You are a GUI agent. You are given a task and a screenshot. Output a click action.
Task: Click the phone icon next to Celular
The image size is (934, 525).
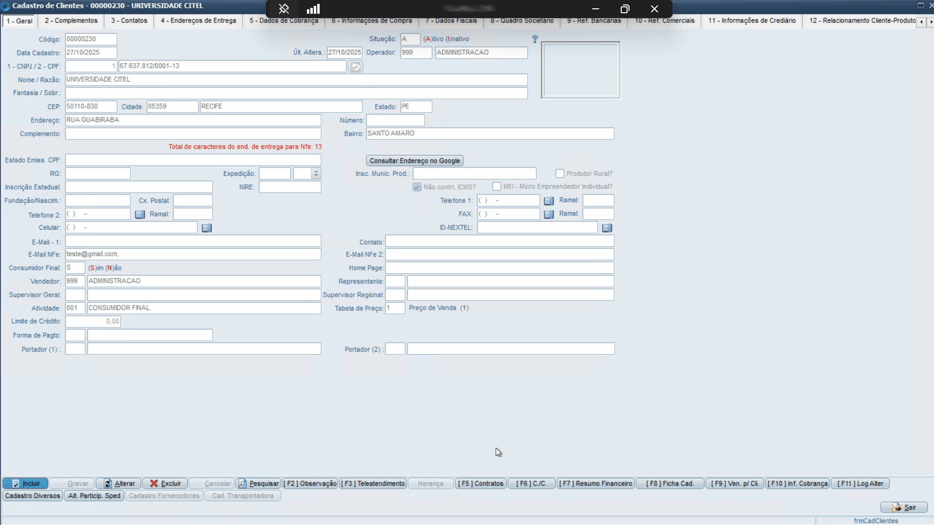[206, 228]
